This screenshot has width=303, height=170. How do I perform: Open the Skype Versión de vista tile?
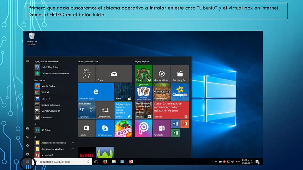point(105,128)
